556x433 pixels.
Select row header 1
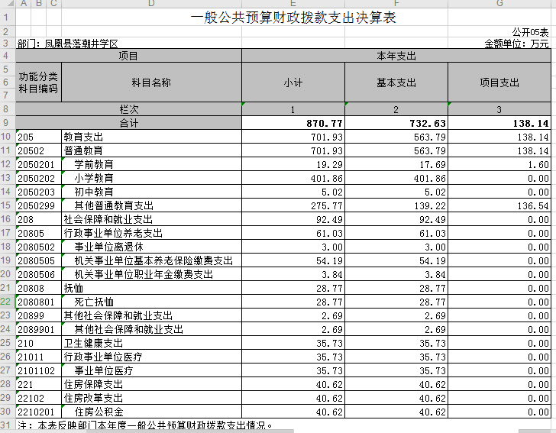pos(7,17)
